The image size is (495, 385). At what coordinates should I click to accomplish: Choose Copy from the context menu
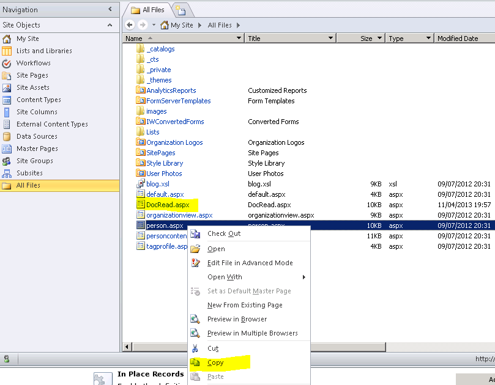point(215,362)
